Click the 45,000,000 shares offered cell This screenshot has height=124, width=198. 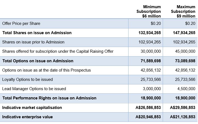[x=185, y=51]
